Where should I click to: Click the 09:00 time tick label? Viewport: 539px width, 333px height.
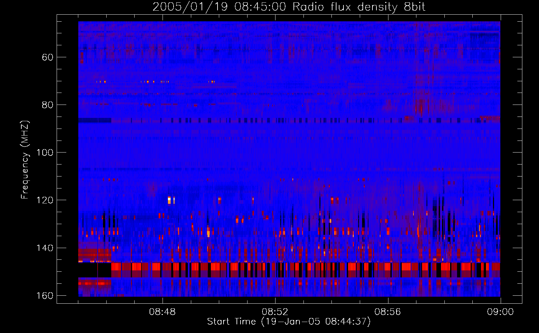pos(500,312)
